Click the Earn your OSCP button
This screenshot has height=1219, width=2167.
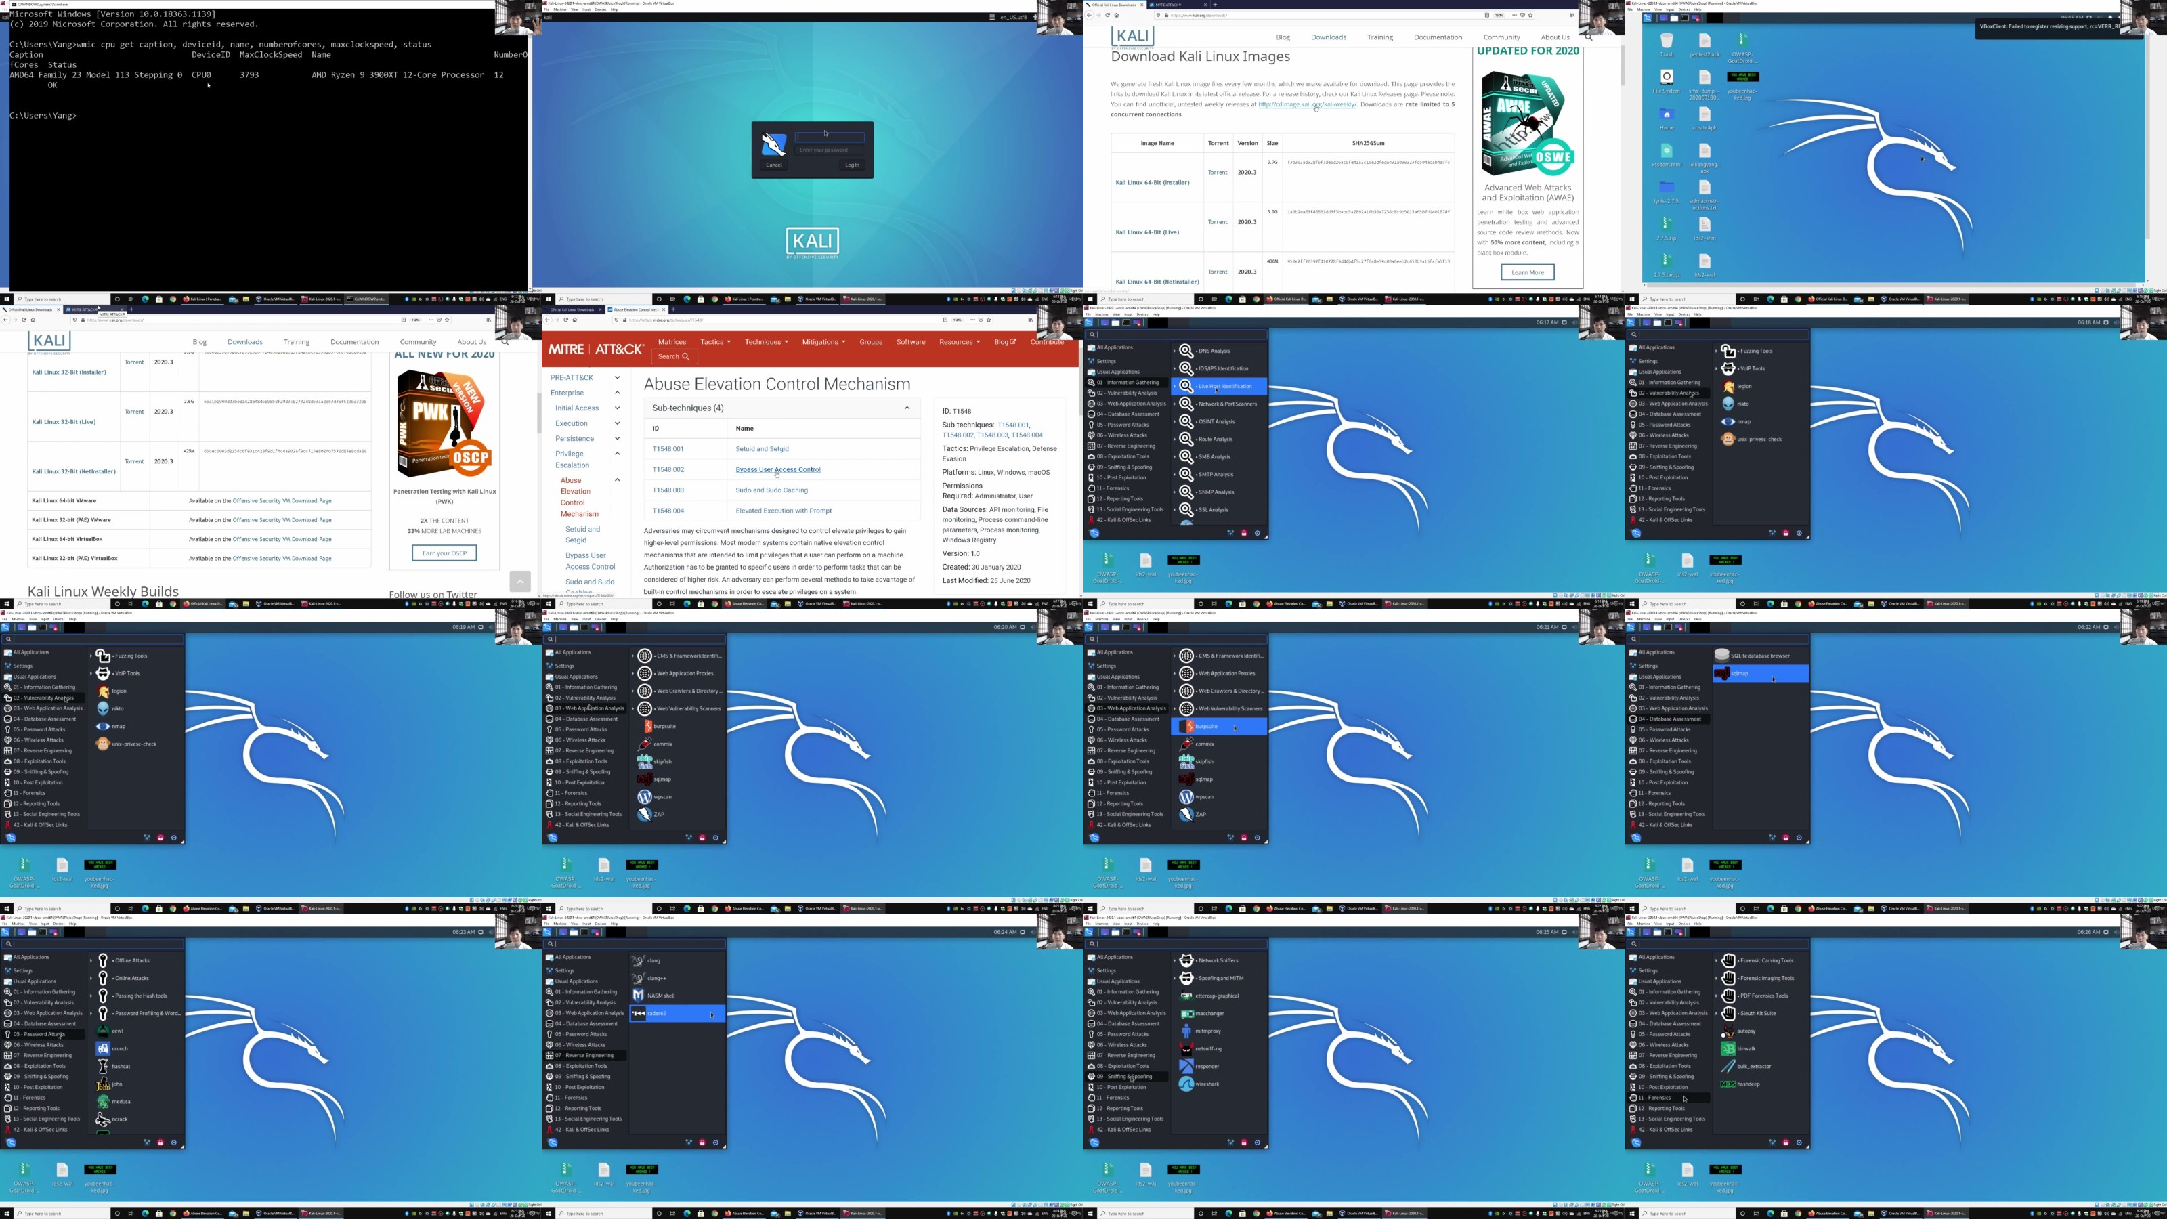444,553
